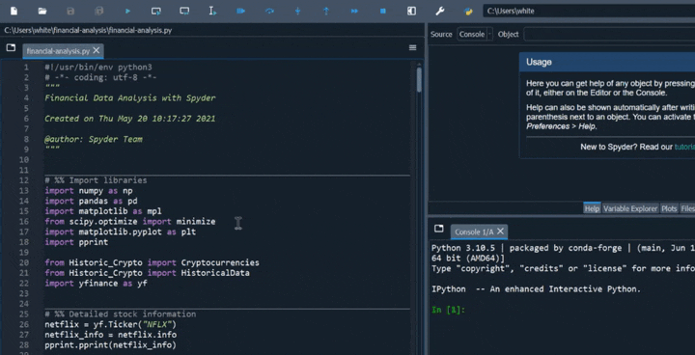695x355 pixels.
Task: Click the file path label above the editor
Action: (x=88, y=31)
